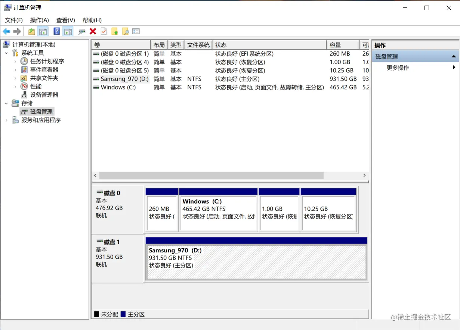Click the horizontal scrollbar thumb in volume list
Viewport: 460px width, 330px height.
pos(211,176)
